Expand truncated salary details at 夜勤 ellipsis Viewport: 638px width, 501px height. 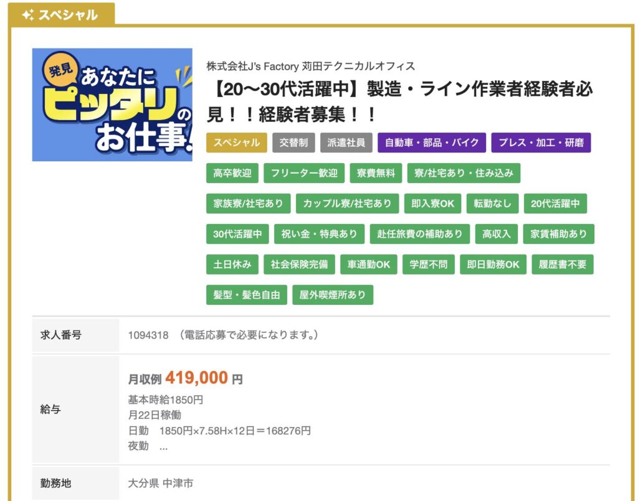tap(163, 446)
